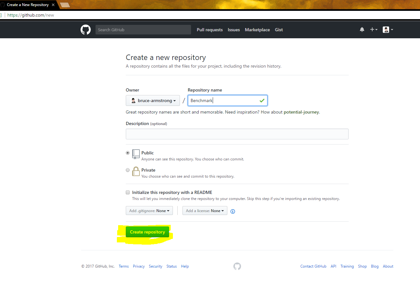Screen dimensions: 420x281
Task: Open the user avatar account menu
Action: tap(388, 30)
